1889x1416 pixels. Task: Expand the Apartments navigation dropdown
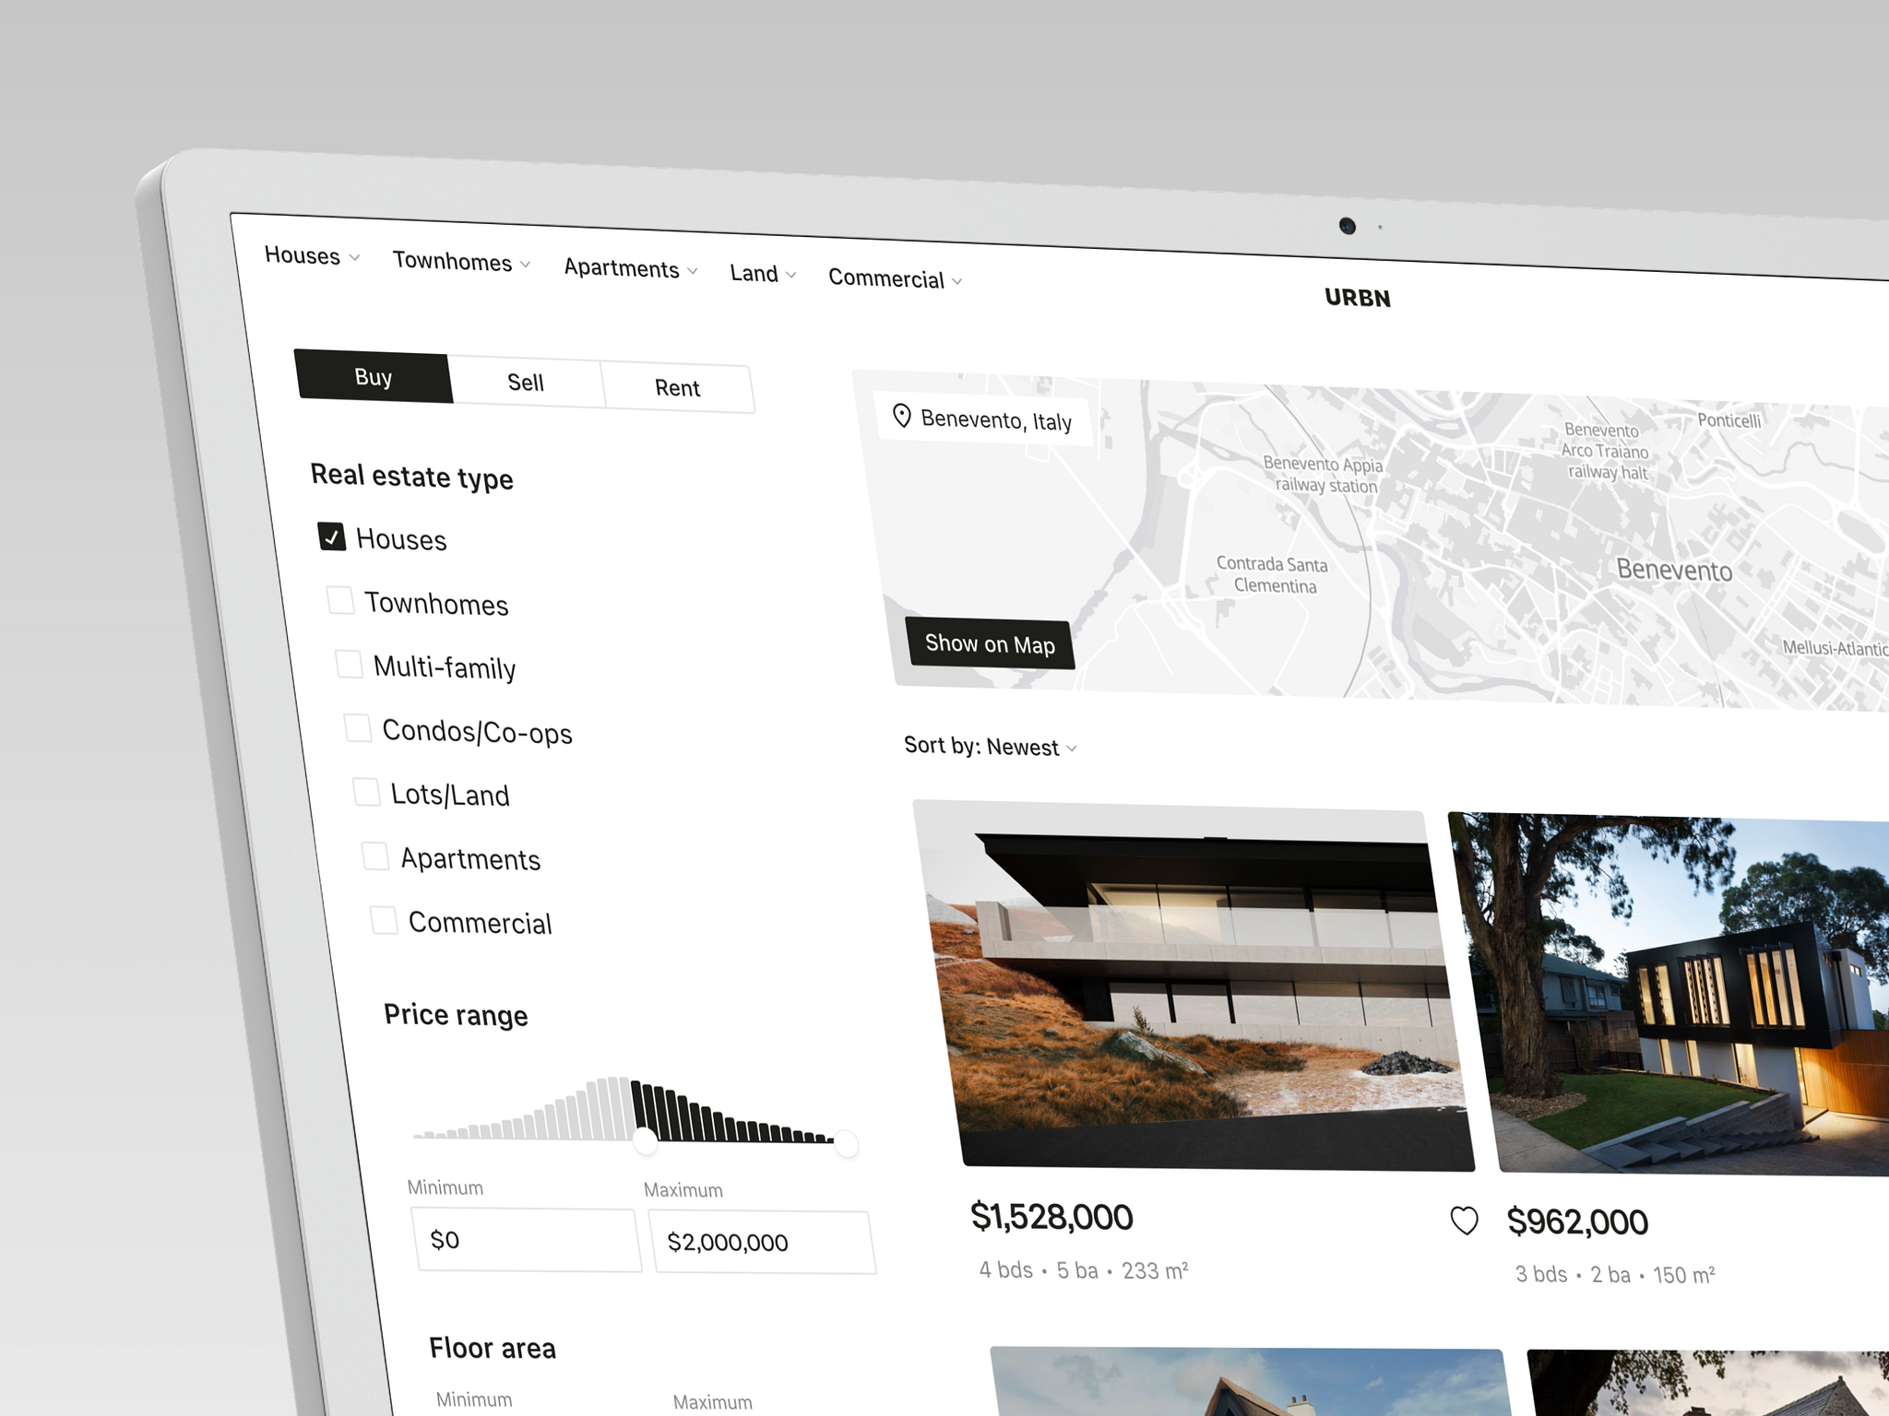631,269
